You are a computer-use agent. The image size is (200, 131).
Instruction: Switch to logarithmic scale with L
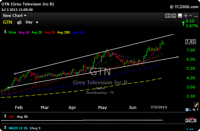coord(190,110)
